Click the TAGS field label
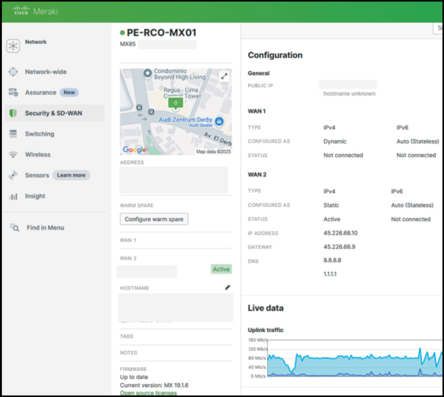444x397 pixels. click(x=126, y=336)
